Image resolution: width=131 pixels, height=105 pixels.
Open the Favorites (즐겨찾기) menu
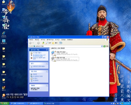[x=50, y=40]
